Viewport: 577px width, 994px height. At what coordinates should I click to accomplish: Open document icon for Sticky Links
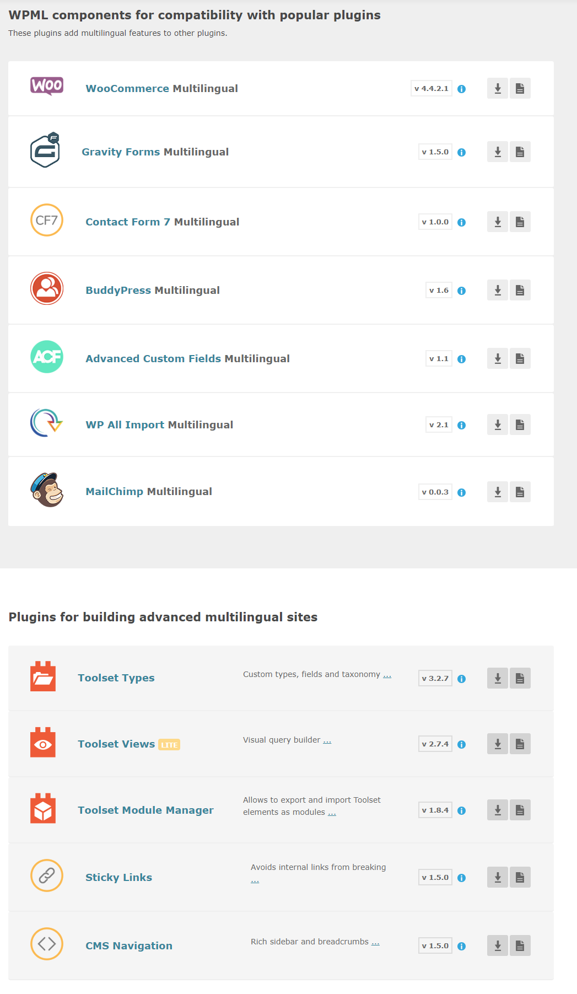pyautogui.click(x=520, y=877)
